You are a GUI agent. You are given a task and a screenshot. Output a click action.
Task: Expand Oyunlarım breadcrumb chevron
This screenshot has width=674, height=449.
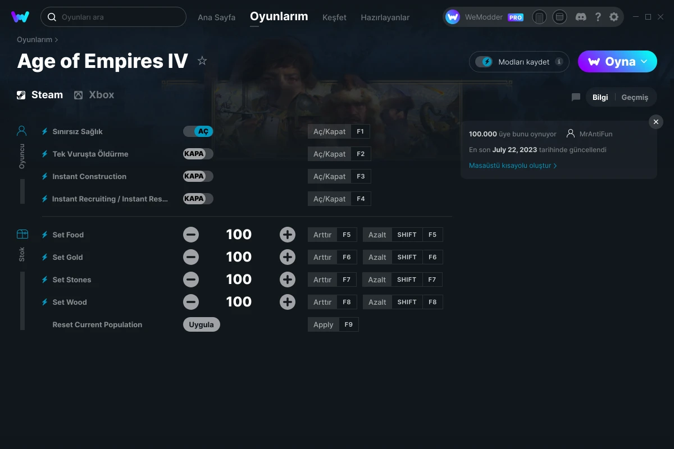tap(57, 40)
